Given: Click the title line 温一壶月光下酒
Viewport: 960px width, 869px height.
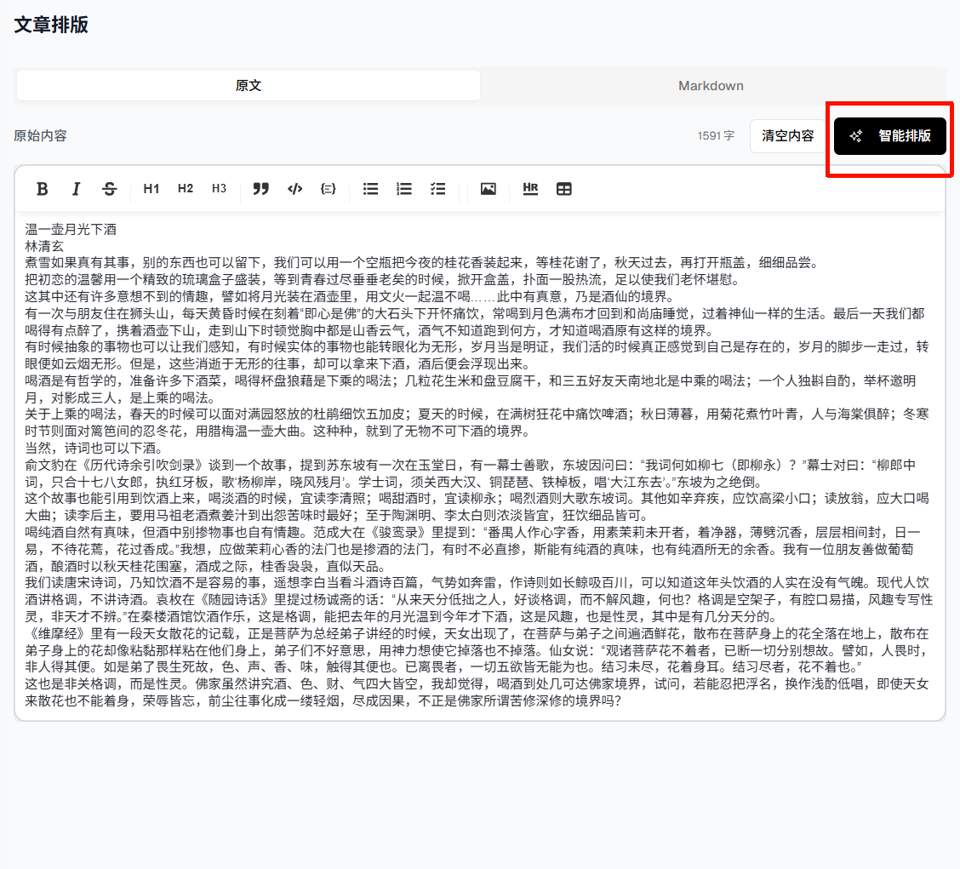Looking at the screenshot, I should pyautogui.click(x=71, y=230).
